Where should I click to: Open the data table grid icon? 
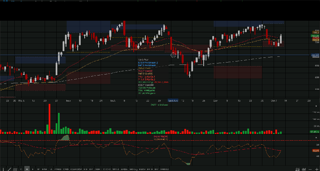click(15, 169)
